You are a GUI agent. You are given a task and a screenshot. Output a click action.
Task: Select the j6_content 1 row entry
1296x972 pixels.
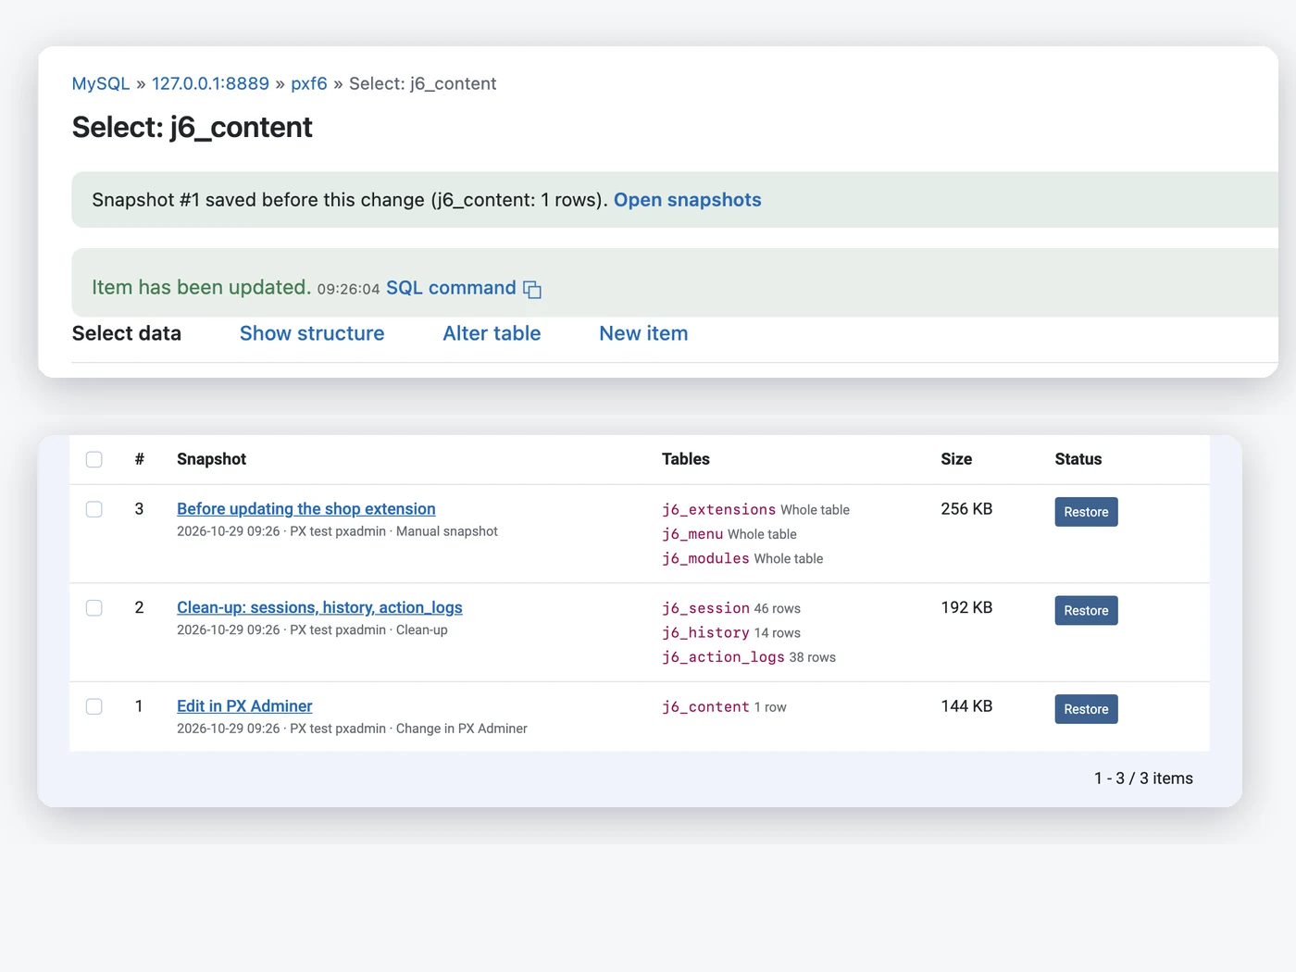tap(724, 706)
